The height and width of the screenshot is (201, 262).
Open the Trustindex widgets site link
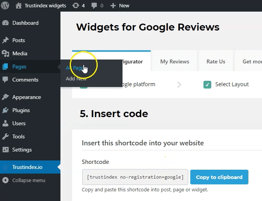45,6
